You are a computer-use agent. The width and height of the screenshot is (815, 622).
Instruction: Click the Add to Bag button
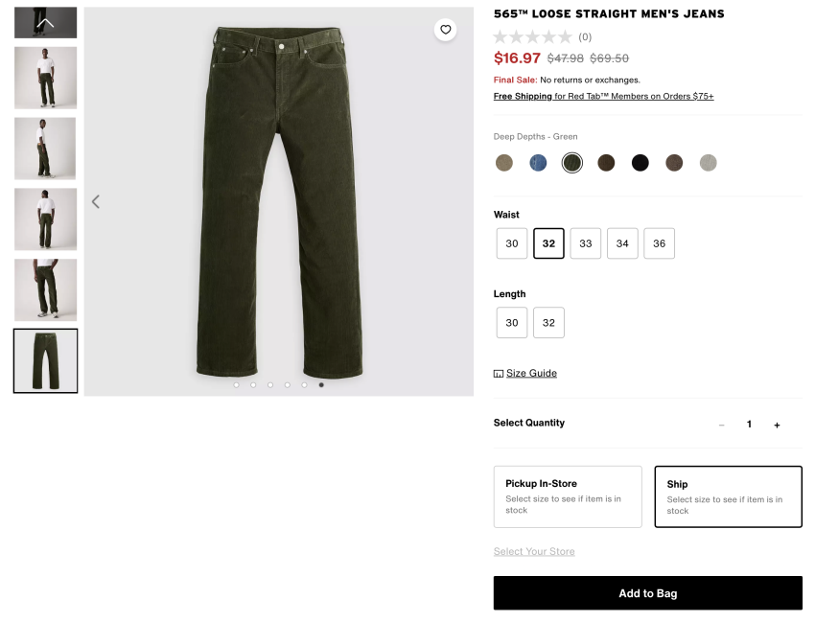tap(647, 593)
